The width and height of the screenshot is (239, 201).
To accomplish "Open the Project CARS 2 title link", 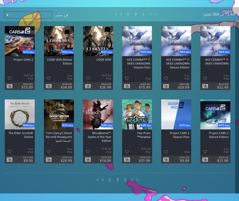I will [x=23, y=60].
